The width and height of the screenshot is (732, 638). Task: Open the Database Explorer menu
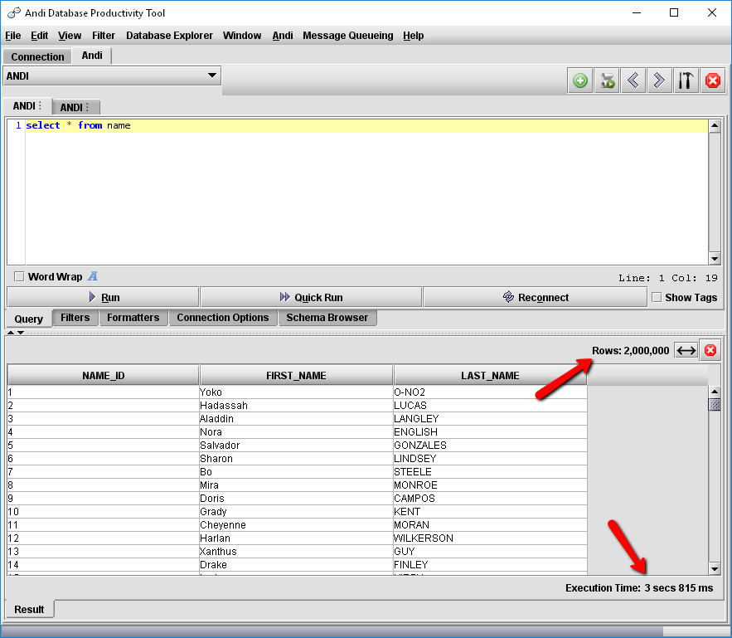[x=169, y=36]
